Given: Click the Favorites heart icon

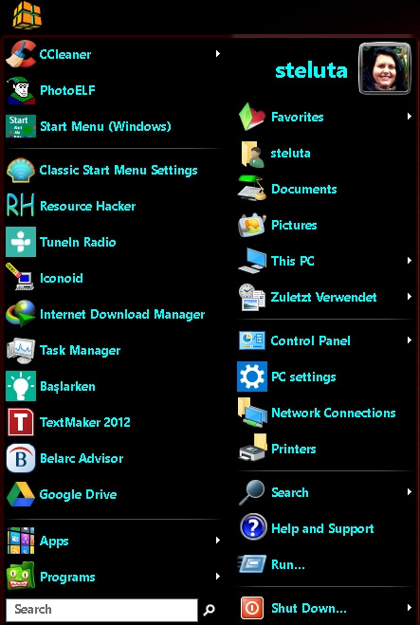Looking at the screenshot, I should (252, 117).
